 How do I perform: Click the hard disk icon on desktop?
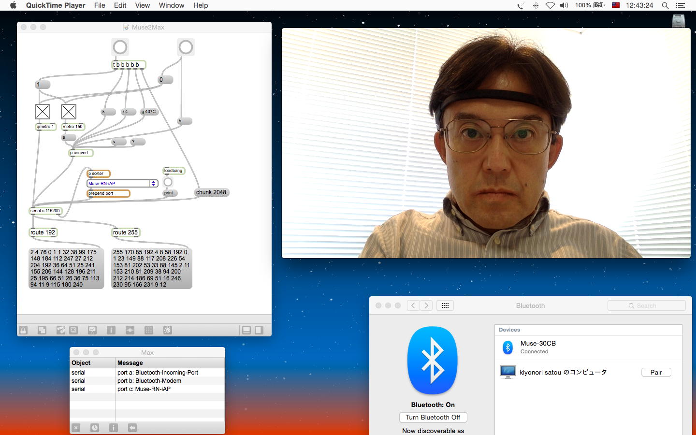pos(679,21)
